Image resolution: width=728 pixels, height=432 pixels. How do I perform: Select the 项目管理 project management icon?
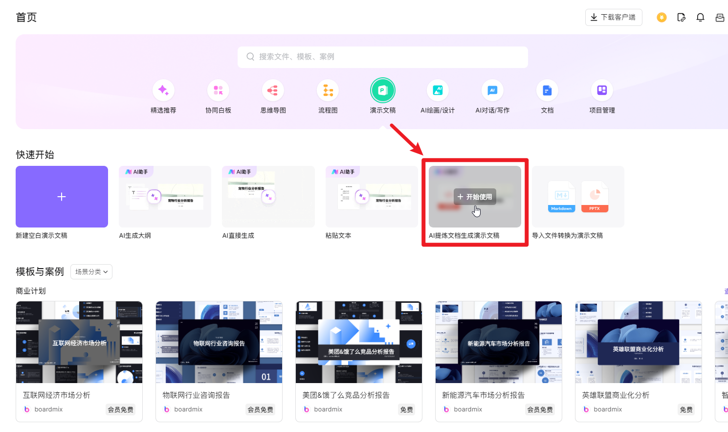(x=602, y=90)
